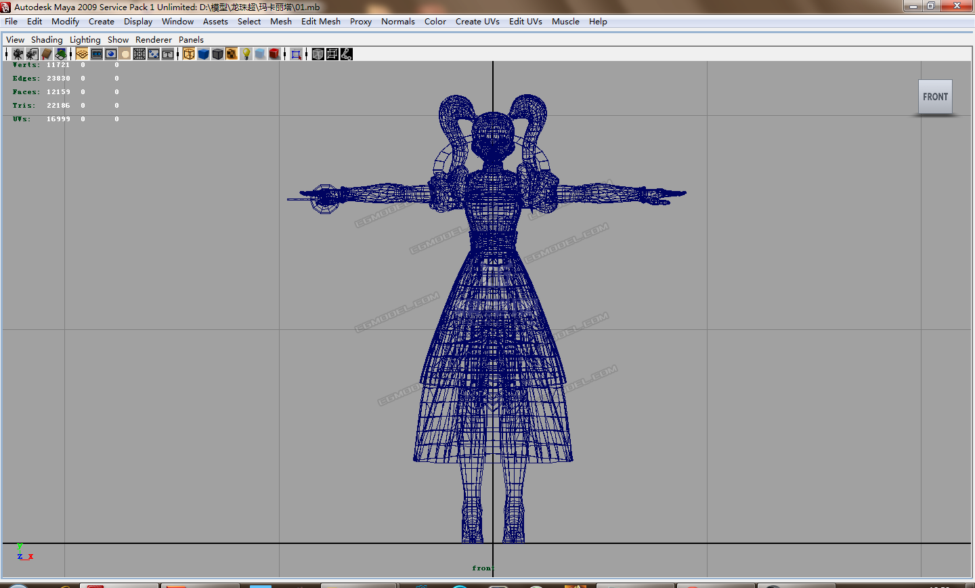Screen dimensions: 975x588
Task: Switch to Smooth Shade All blue cube
Action: click(x=203, y=54)
